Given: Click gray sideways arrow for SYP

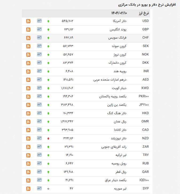Looking at the screenshot, I should click(48, 189).
